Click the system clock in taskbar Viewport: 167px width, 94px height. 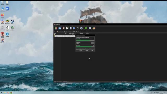click(161, 93)
